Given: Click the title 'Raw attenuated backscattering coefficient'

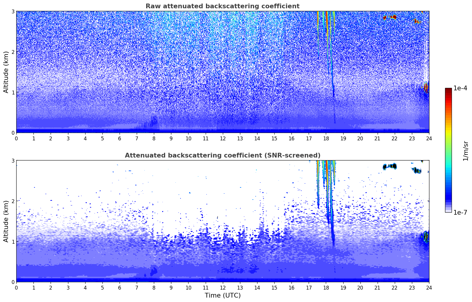Looking at the screenshot, I should [x=223, y=6].
